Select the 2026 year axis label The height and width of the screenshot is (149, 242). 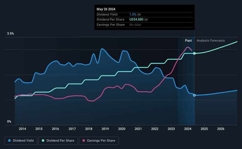click(x=221, y=129)
